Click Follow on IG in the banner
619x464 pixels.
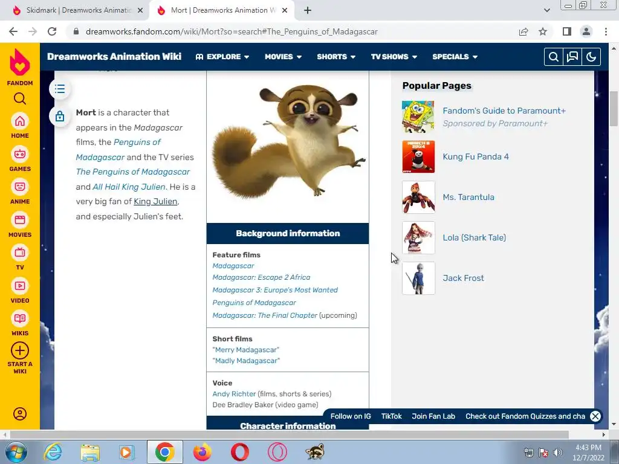(351, 416)
